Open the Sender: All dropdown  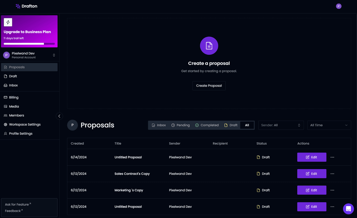click(x=281, y=125)
